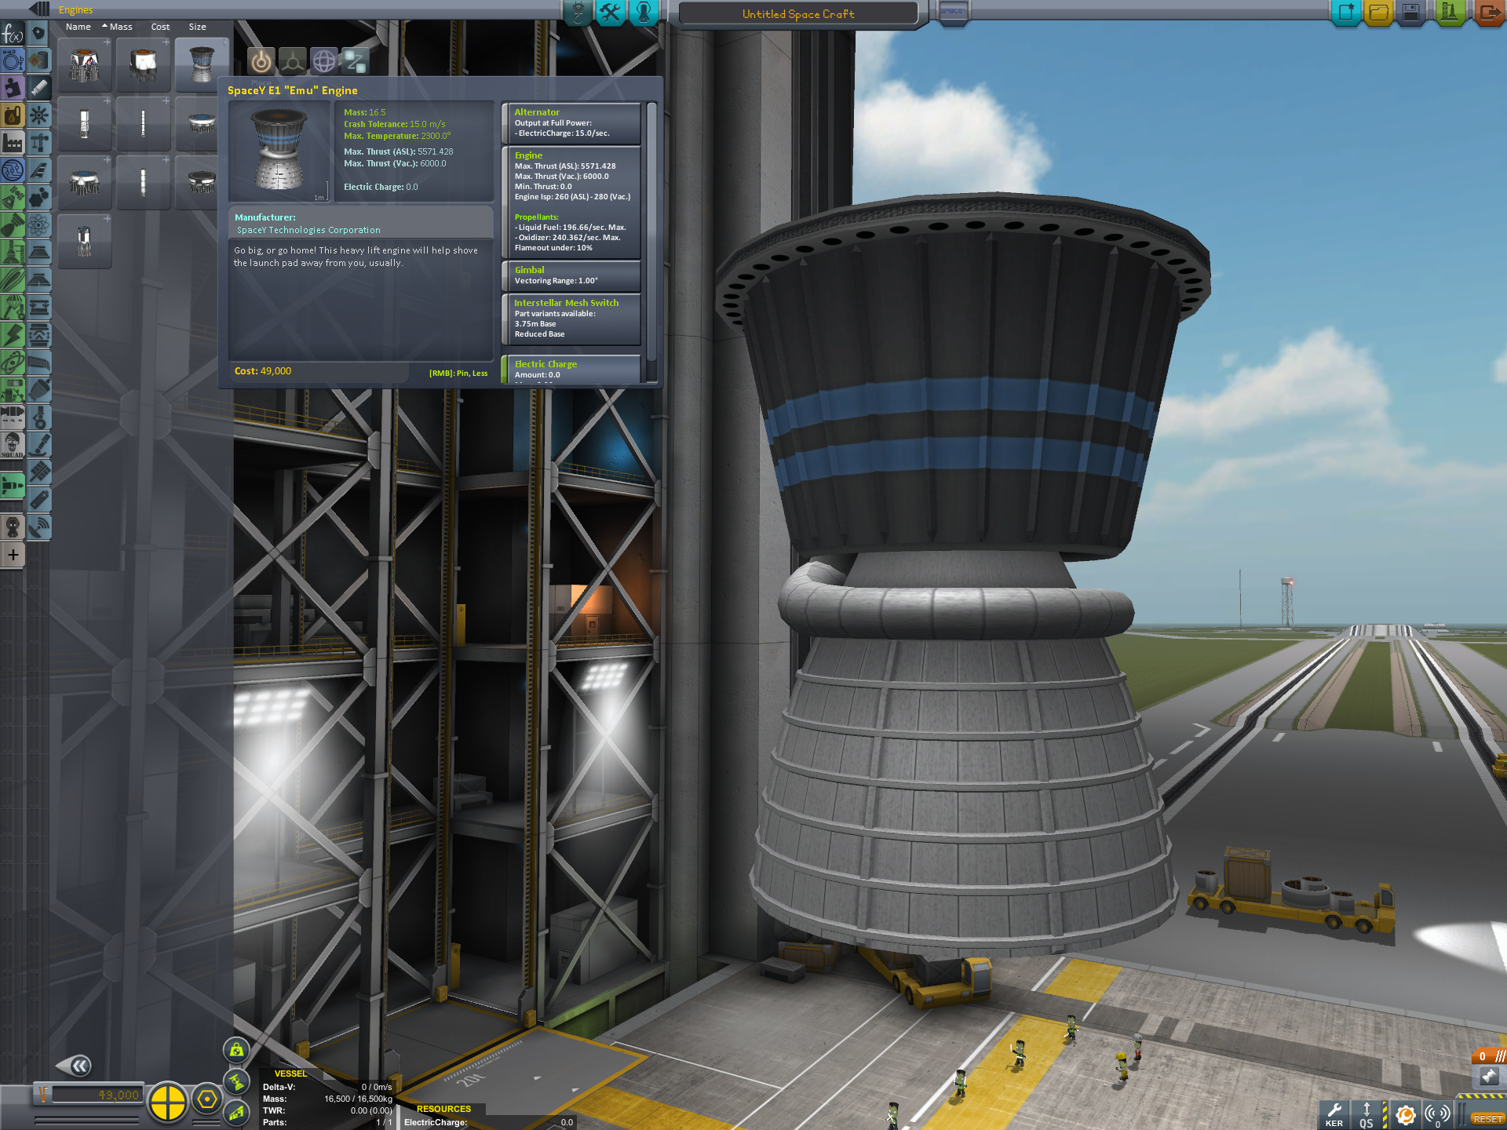Select the Pods category icon

click(x=38, y=33)
